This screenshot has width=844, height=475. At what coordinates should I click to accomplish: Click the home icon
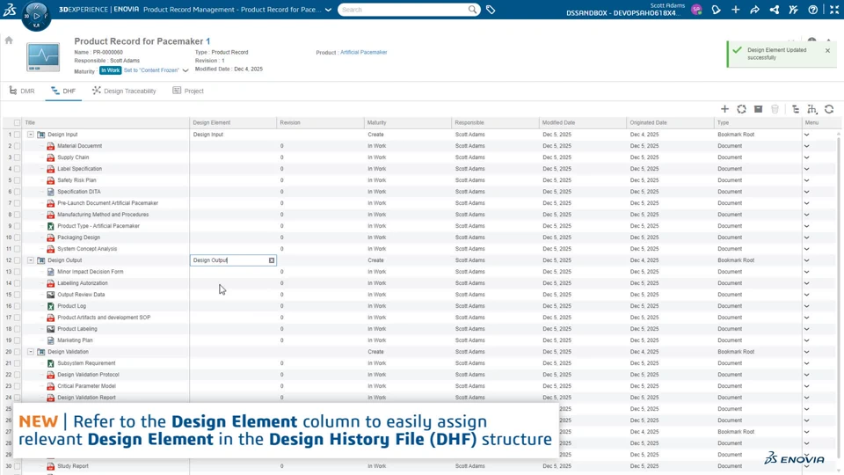[9, 40]
